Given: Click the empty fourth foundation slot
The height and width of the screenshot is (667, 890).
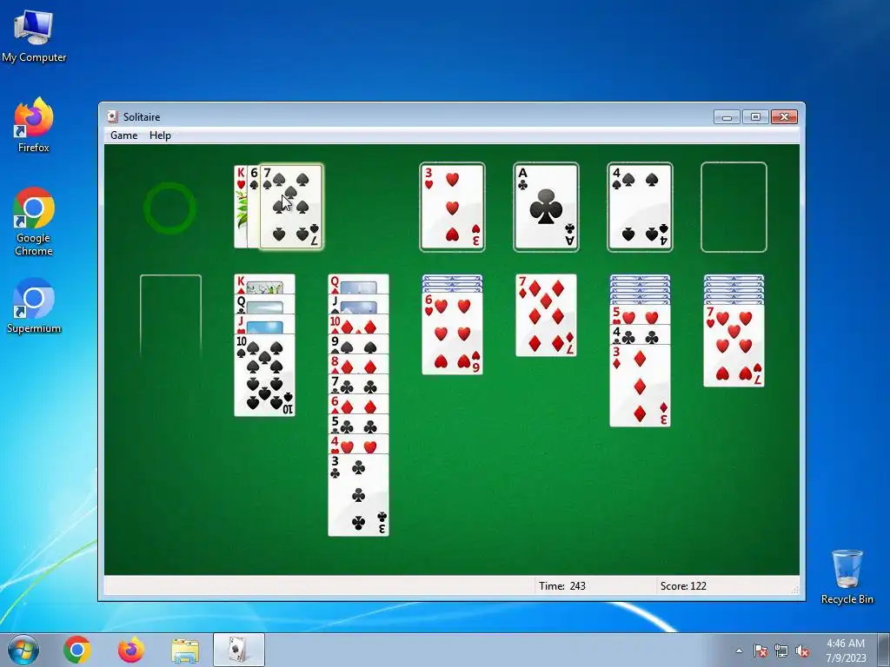Looking at the screenshot, I should click(x=734, y=207).
